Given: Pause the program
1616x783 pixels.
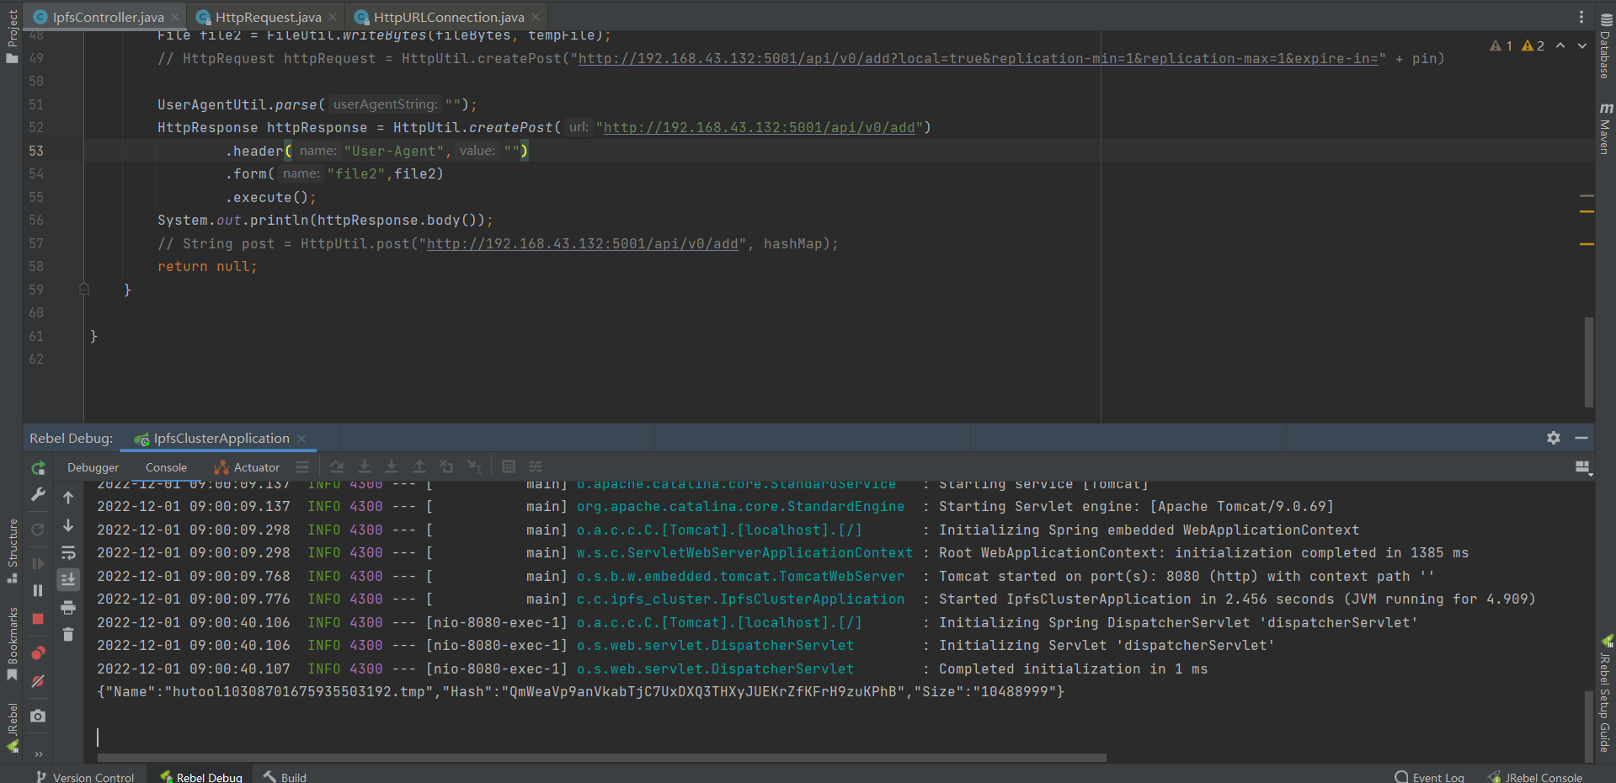Looking at the screenshot, I should click(37, 589).
